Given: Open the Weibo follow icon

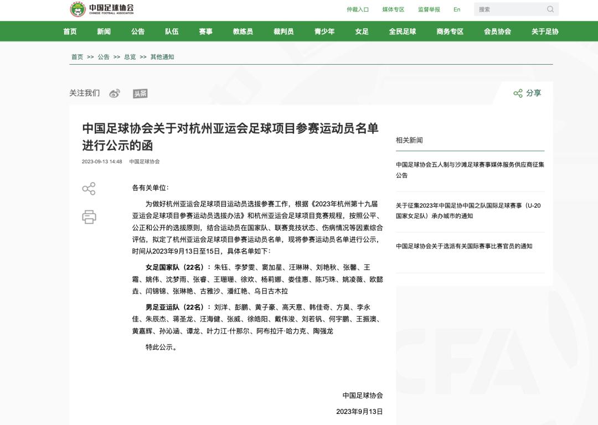Looking at the screenshot, I should [x=115, y=94].
